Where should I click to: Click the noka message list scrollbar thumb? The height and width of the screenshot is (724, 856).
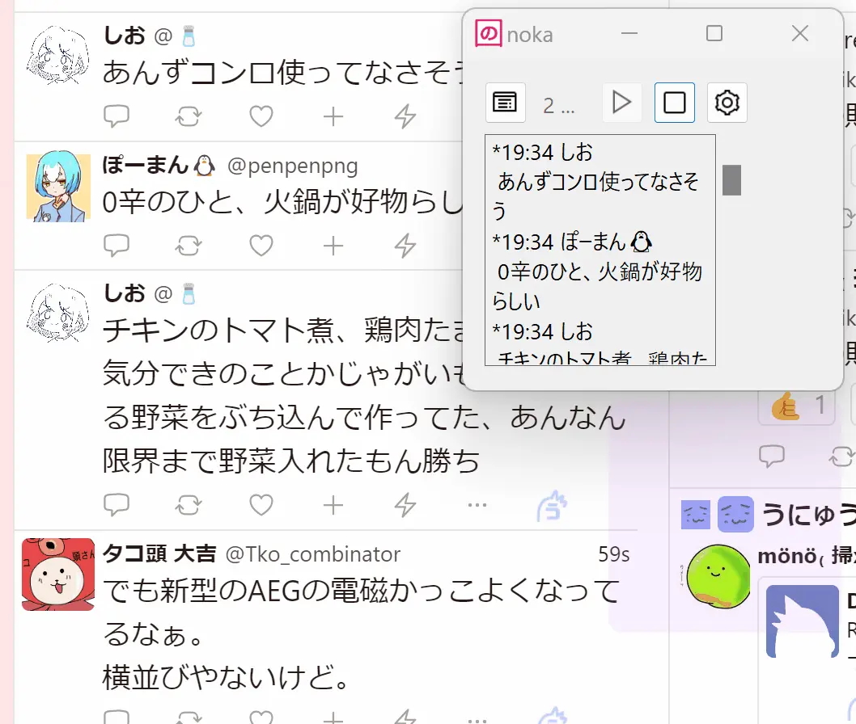point(731,180)
